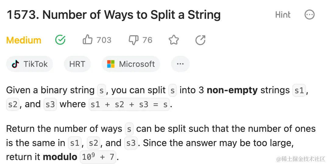Open the circled three-dots more menu
This screenshot has width=327, height=164.
[x=310, y=15]
